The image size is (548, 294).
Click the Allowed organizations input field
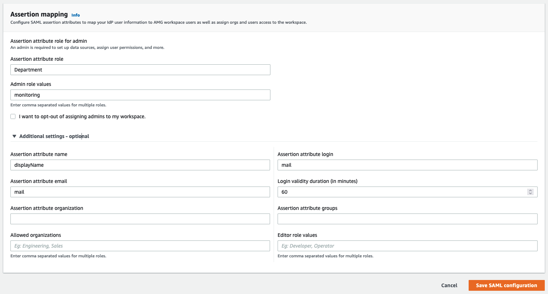140,246
